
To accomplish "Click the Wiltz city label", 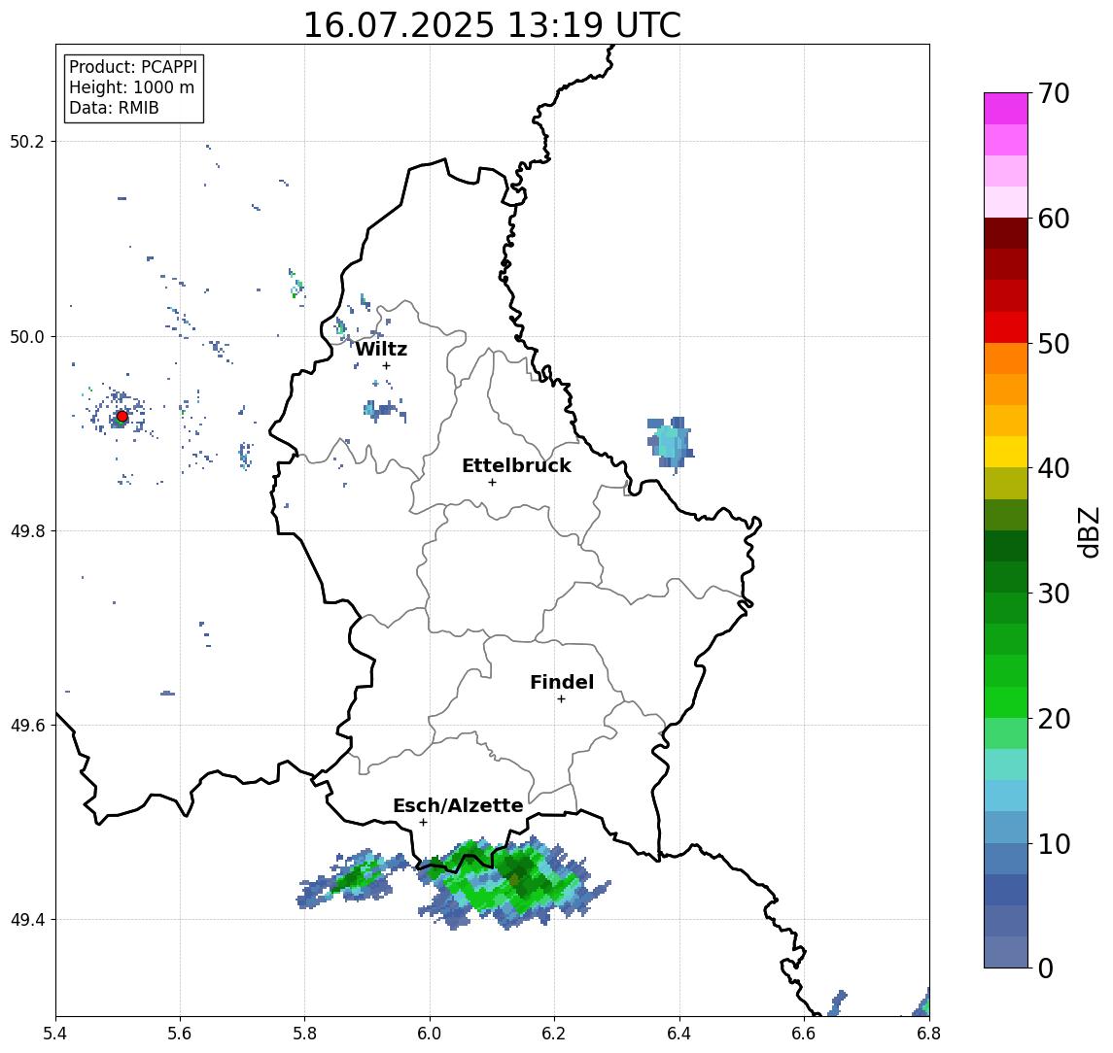I will [381, 349].
